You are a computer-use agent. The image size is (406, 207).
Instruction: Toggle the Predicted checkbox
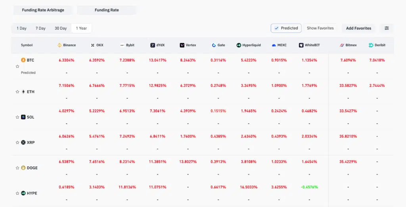coord(276,28)
